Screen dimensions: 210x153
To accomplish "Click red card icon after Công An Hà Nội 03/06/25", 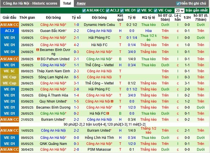I will [112, 101].
